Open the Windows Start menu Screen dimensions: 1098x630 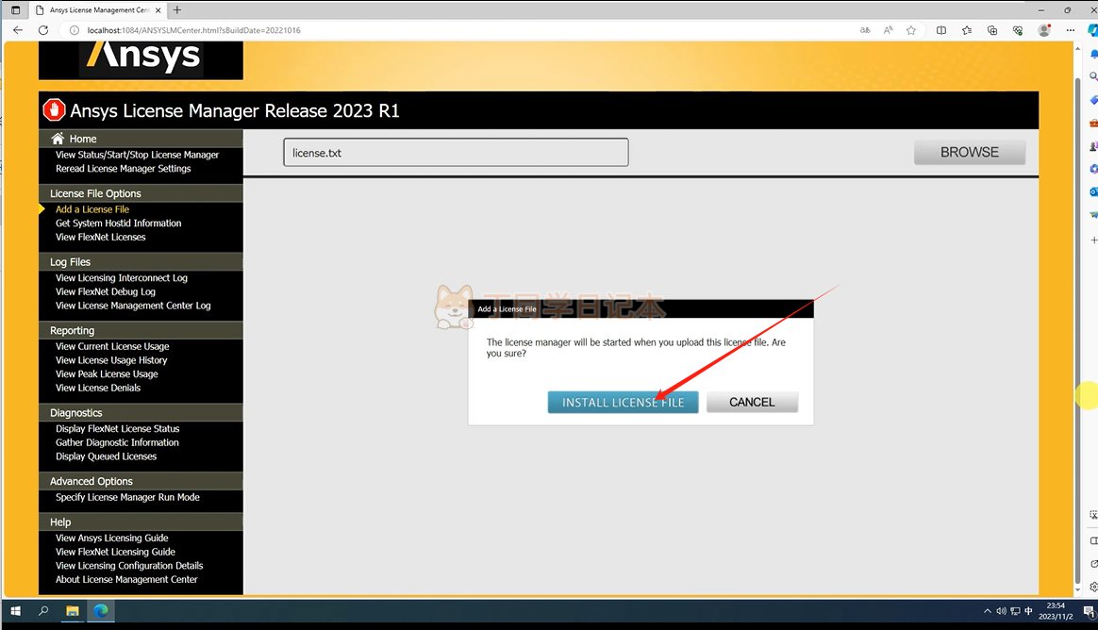coord(15,610)
